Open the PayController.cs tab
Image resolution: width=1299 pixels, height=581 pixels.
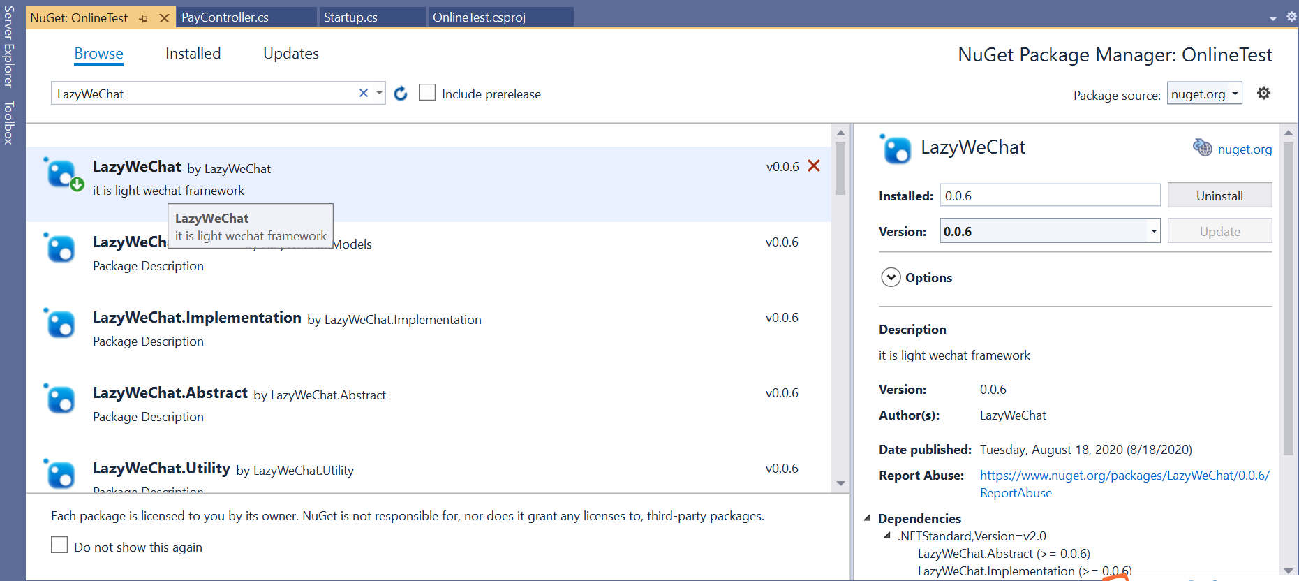pos(225,17)
